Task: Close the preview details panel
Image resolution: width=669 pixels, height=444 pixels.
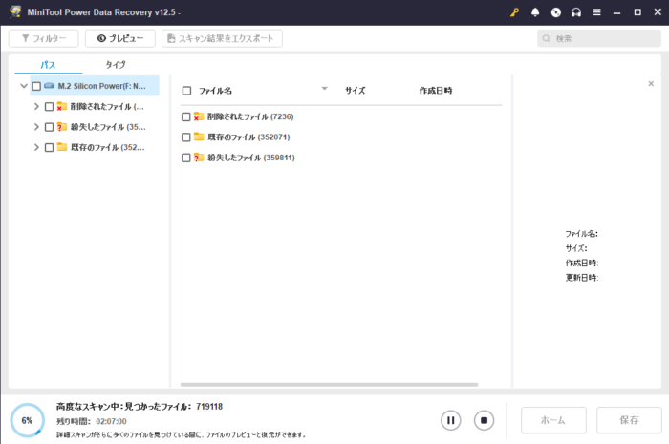Action: (651, 83)
